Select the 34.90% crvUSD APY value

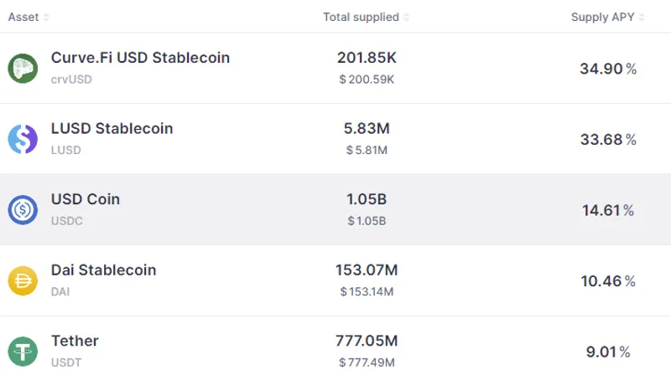tap(608, 69)
